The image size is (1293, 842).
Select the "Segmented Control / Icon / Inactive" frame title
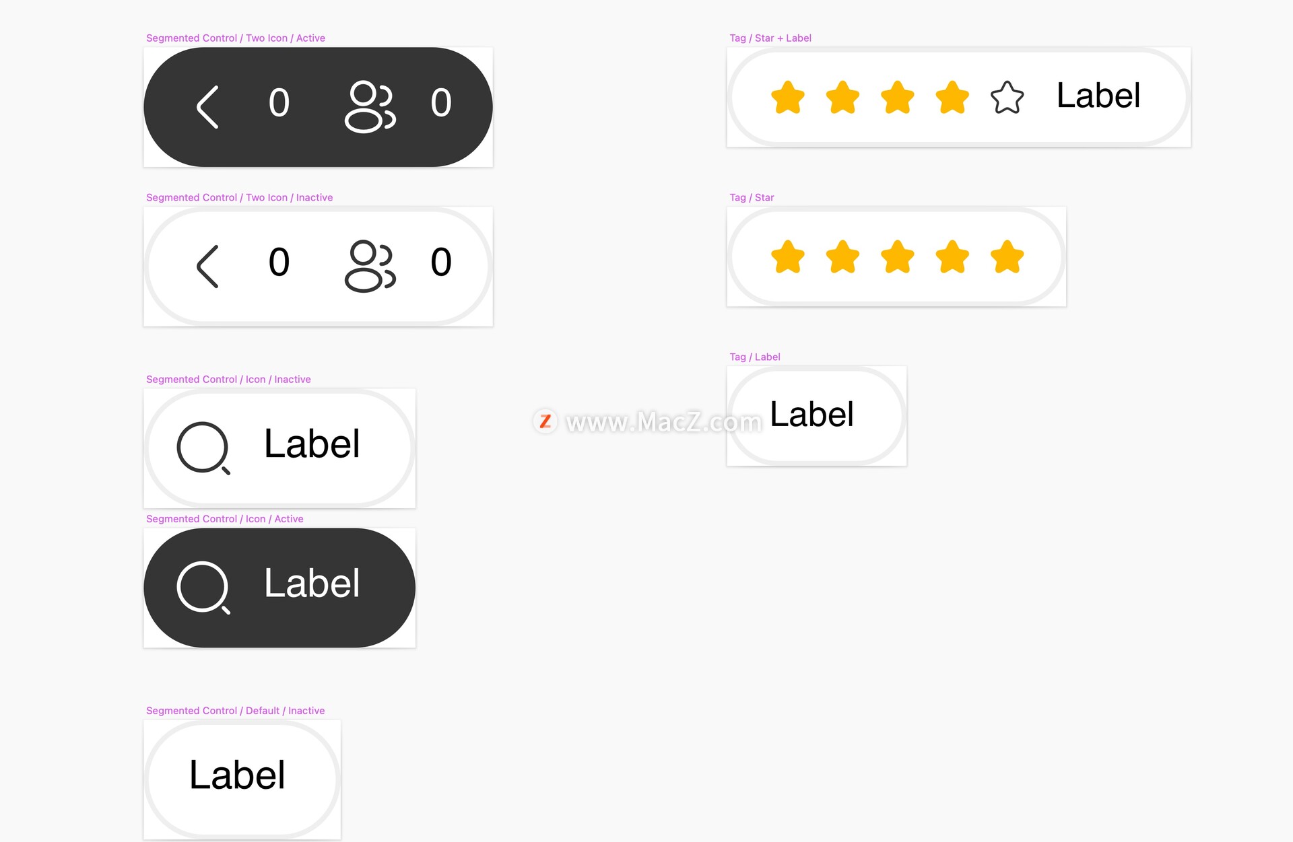(x=228, y=380)
